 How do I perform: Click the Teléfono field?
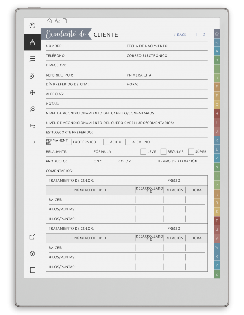pos(86,56)
